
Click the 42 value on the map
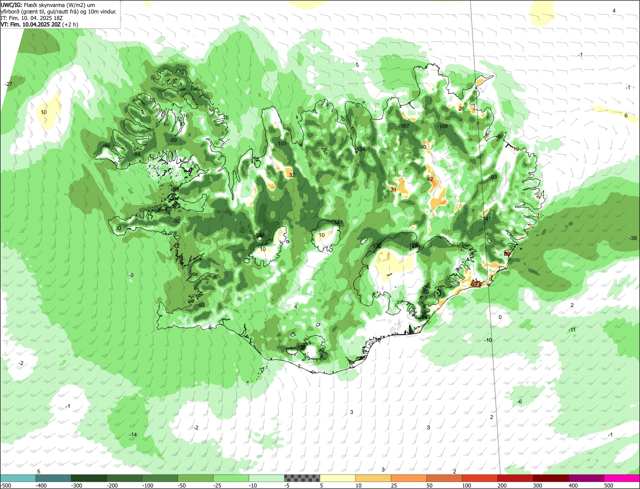(430, 179)
